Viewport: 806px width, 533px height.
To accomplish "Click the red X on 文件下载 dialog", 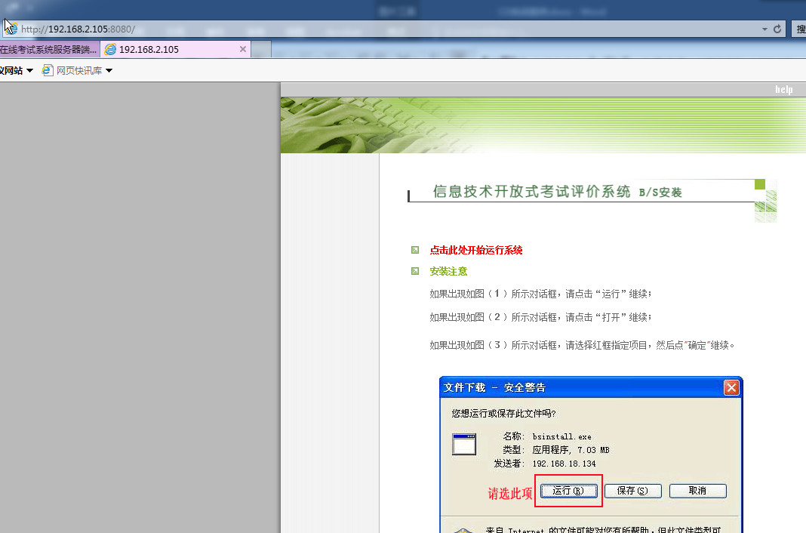I will click(x=731, y=387).
